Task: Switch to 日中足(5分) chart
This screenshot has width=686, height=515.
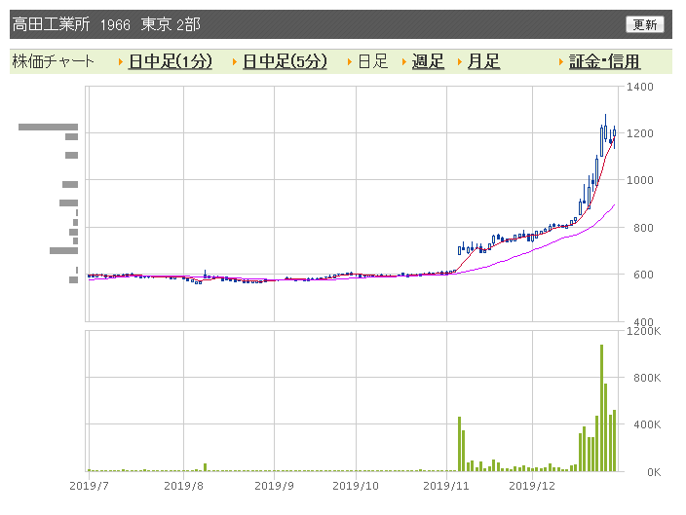Action: click(285, 61)
